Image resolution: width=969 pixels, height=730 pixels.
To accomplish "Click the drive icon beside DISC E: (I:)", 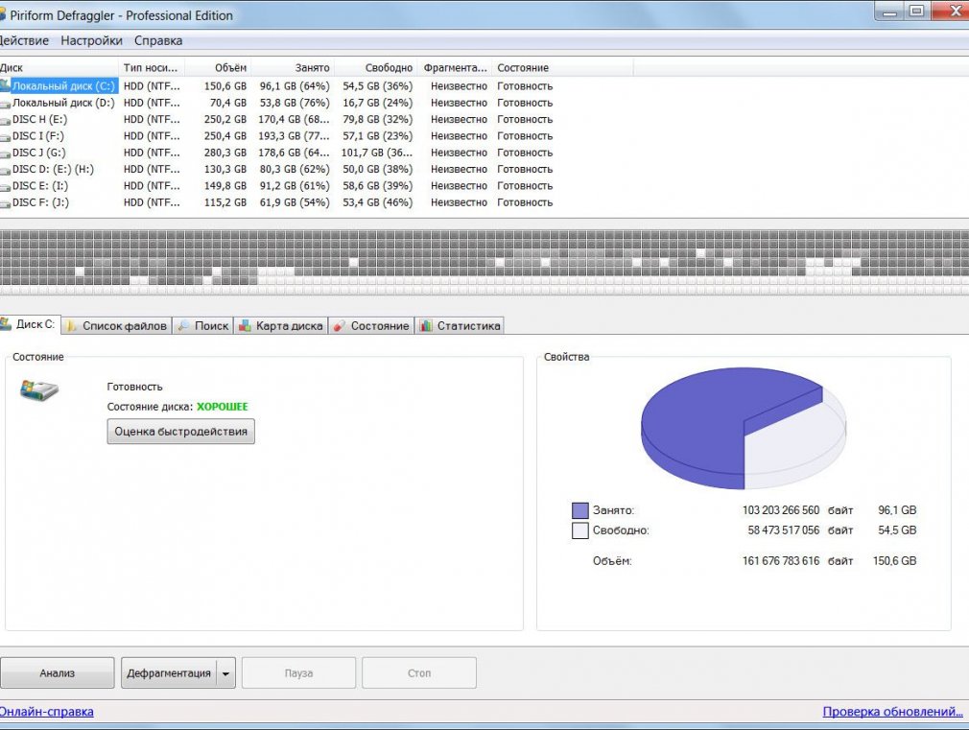I will 5,186.
